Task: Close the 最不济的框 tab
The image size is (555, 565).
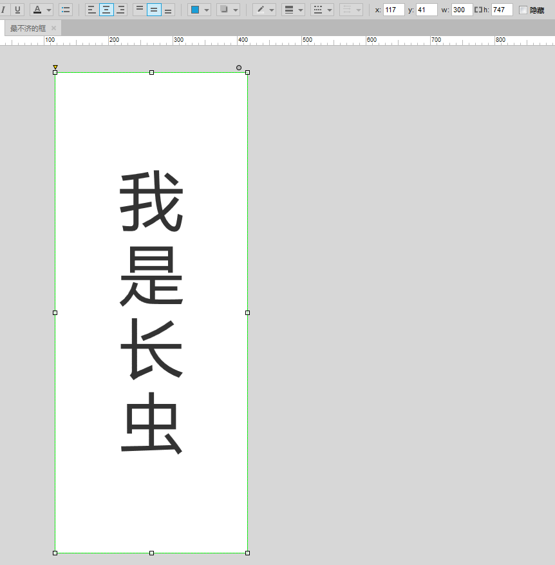Action: click(x=53, y=28)
